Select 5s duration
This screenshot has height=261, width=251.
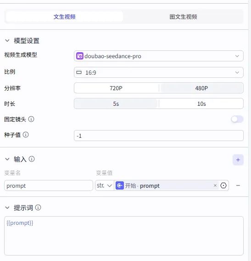(116, 103)
